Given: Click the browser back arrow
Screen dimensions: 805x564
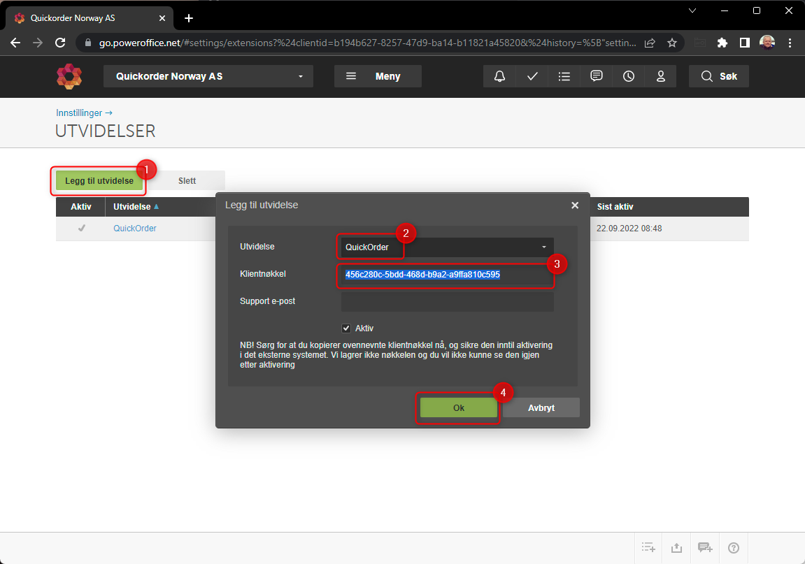Looking at the screenshot, I should [15, 43].
